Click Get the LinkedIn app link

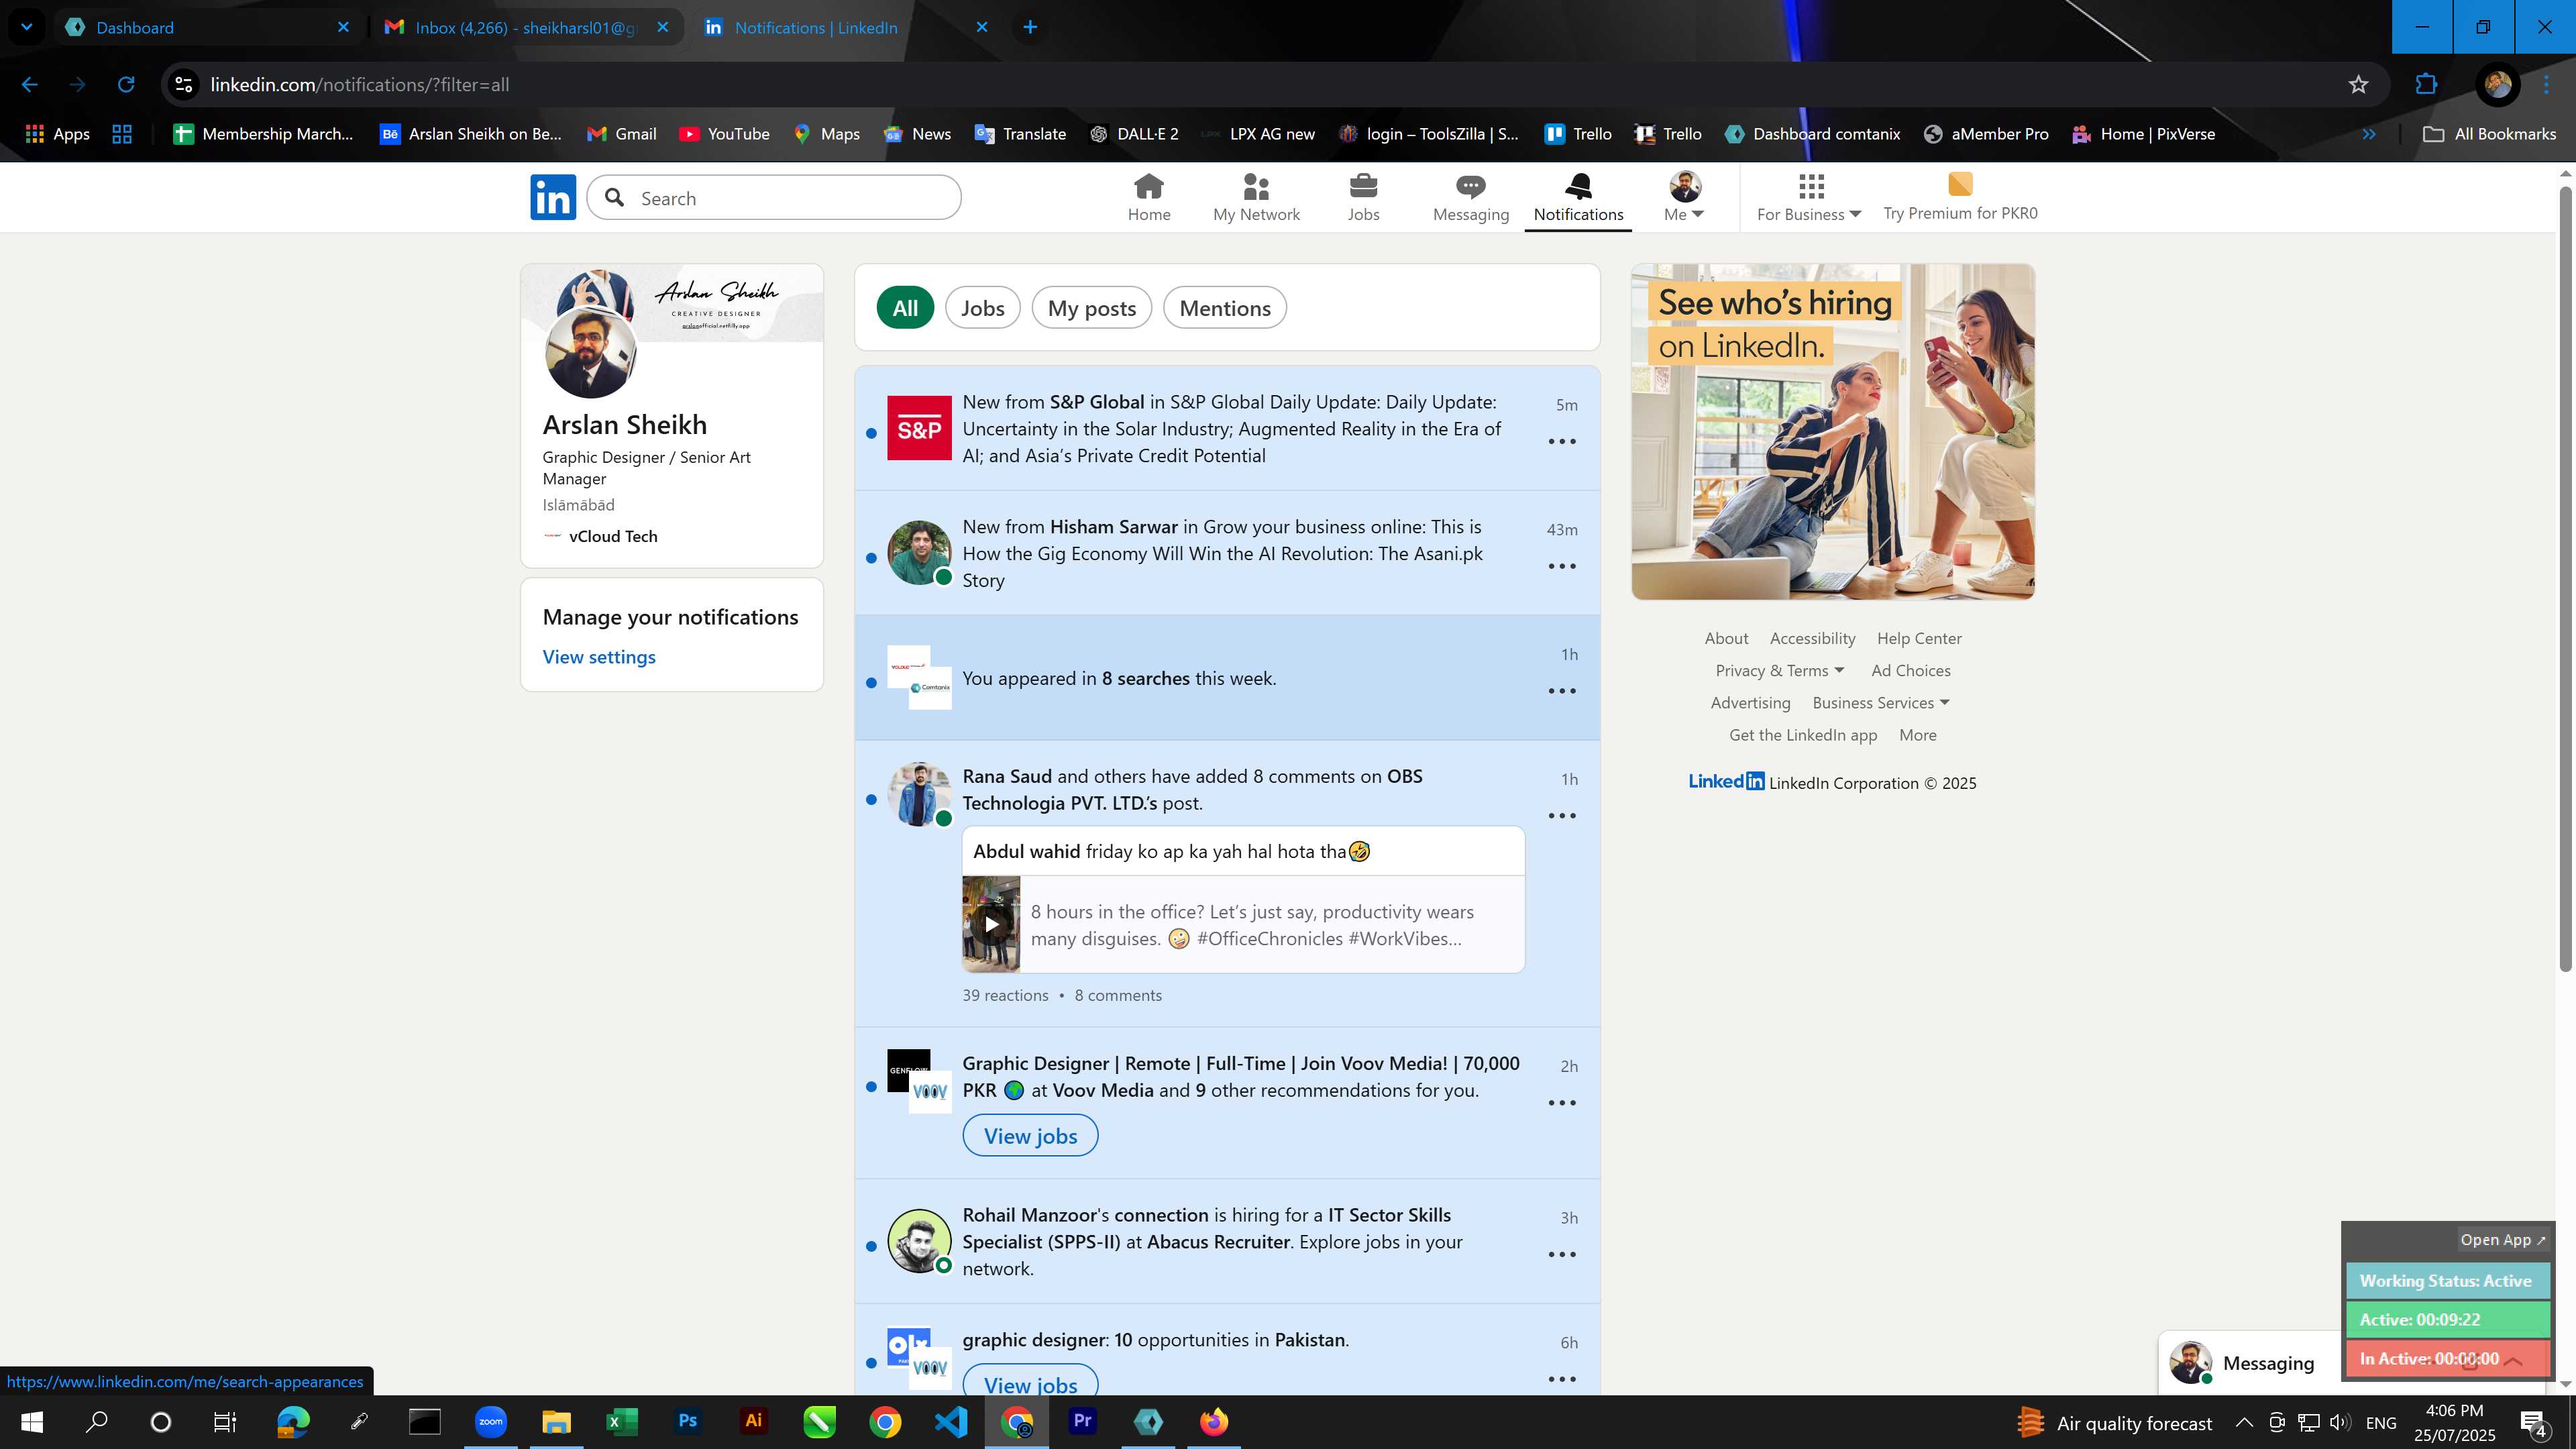1803,735
